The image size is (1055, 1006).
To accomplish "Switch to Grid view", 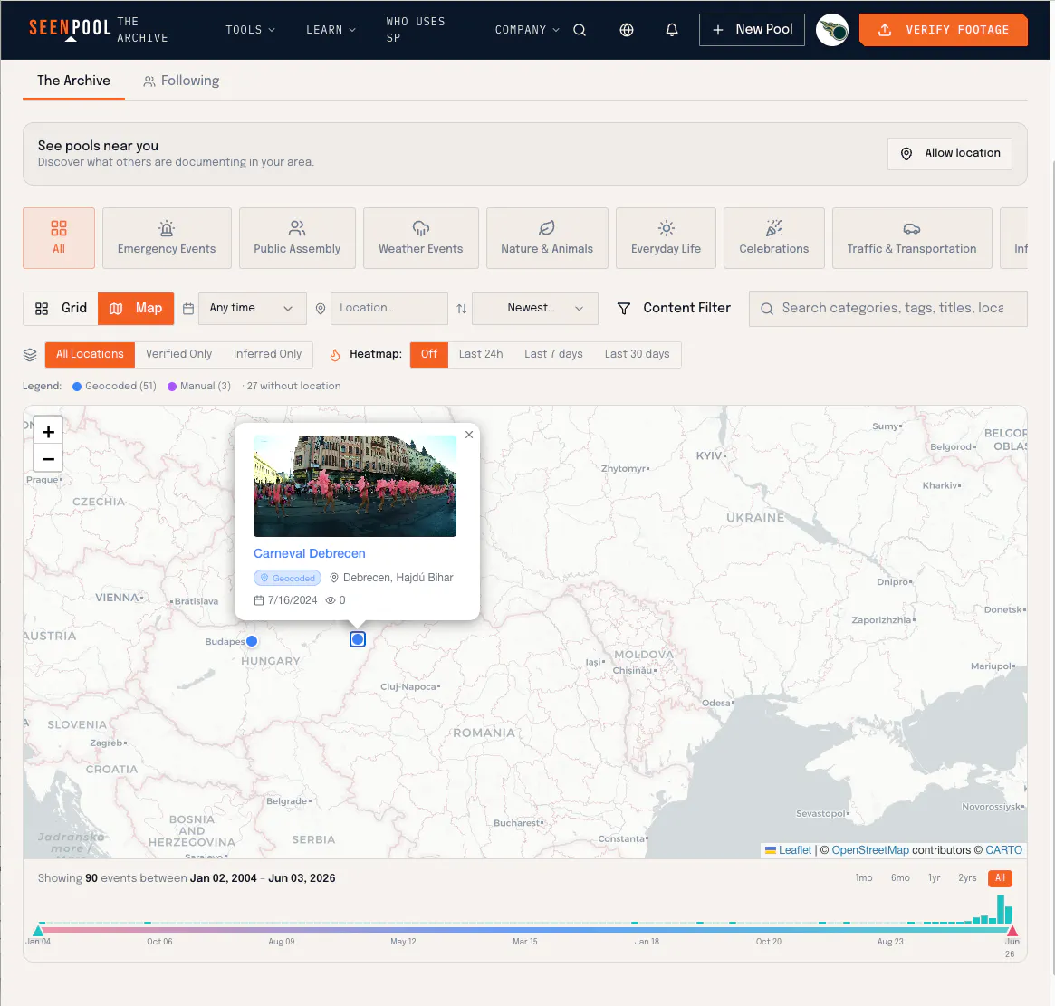I will [61, 308].
